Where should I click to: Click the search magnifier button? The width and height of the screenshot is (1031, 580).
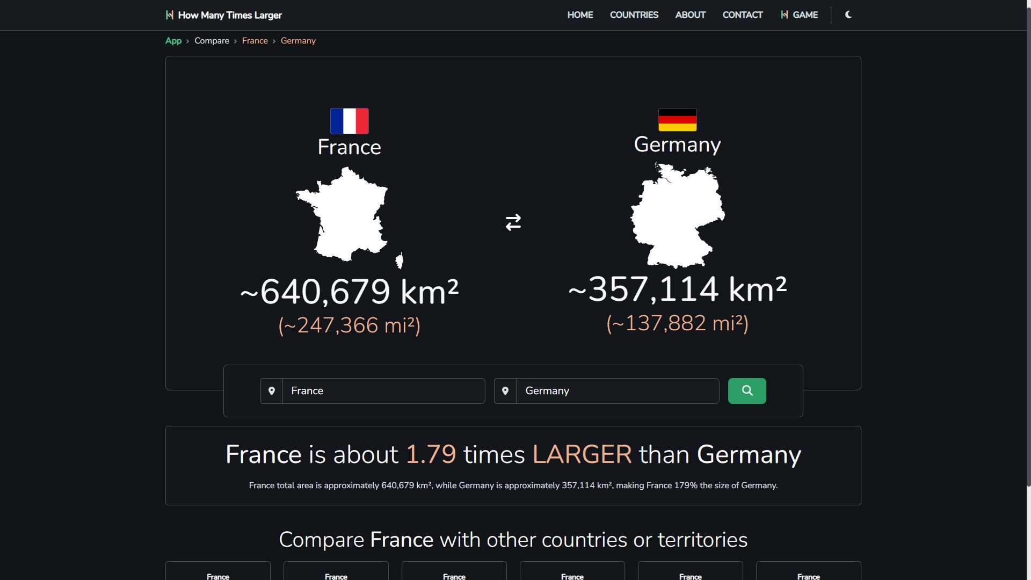click(x=746, y=390)
